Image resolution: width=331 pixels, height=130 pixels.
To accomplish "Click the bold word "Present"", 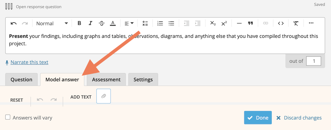I will tap(19, 36).
